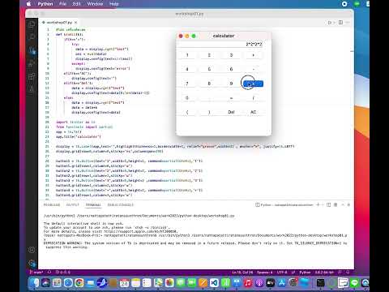This screenshot has width=389, height=292.
Task: Split the terminal pane
Action: click(x=328, y=204)
